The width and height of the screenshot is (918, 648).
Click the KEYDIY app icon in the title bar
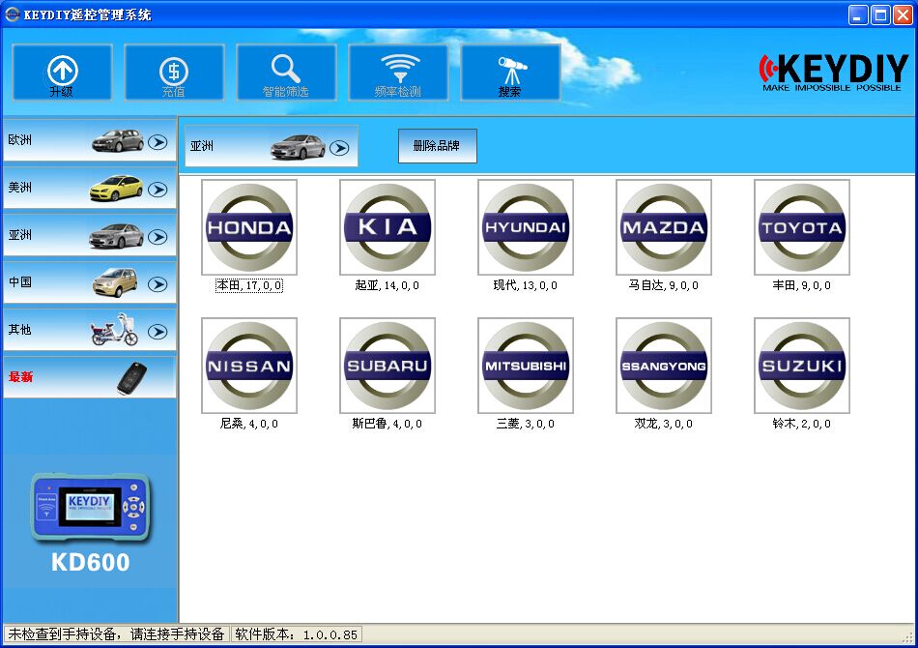click(13, 15)
